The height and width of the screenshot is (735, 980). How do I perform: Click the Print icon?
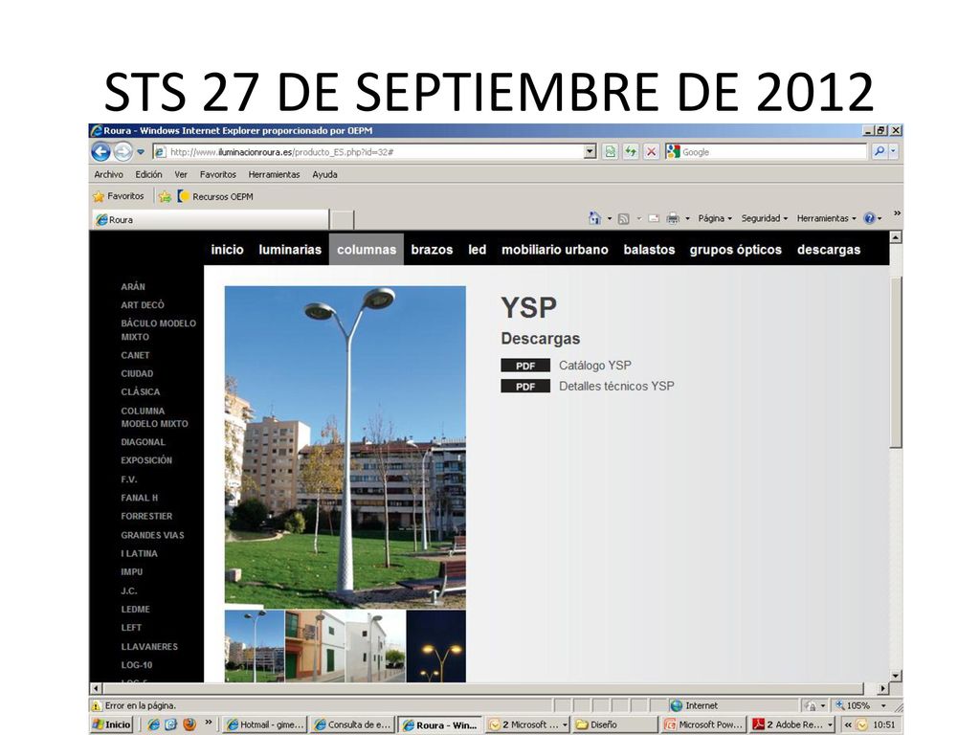click(673, 218)
